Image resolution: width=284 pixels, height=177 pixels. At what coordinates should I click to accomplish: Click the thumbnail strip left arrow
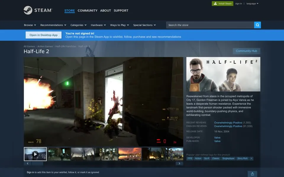point(28,163)
